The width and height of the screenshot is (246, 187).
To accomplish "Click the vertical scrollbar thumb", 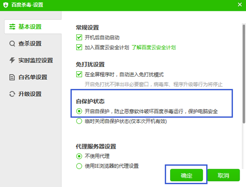I will (x=244, y=74).
